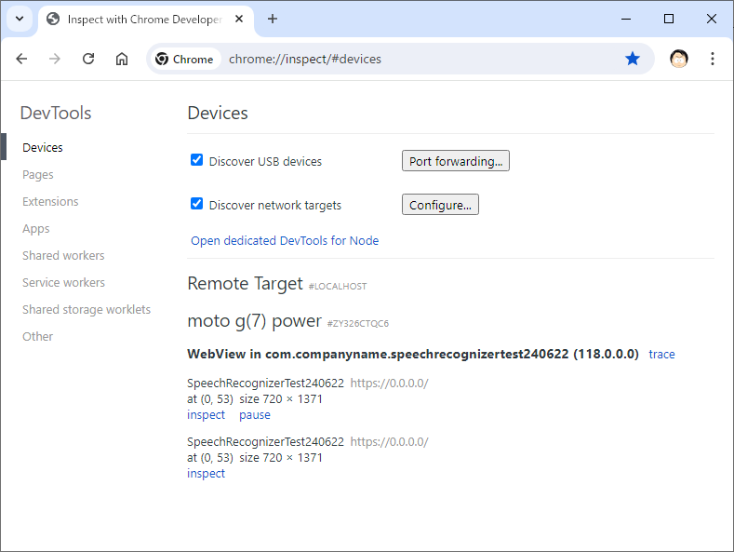Toggle the bookmark star icon
Viewport: 734px width, 552px height.
point(633,59)
